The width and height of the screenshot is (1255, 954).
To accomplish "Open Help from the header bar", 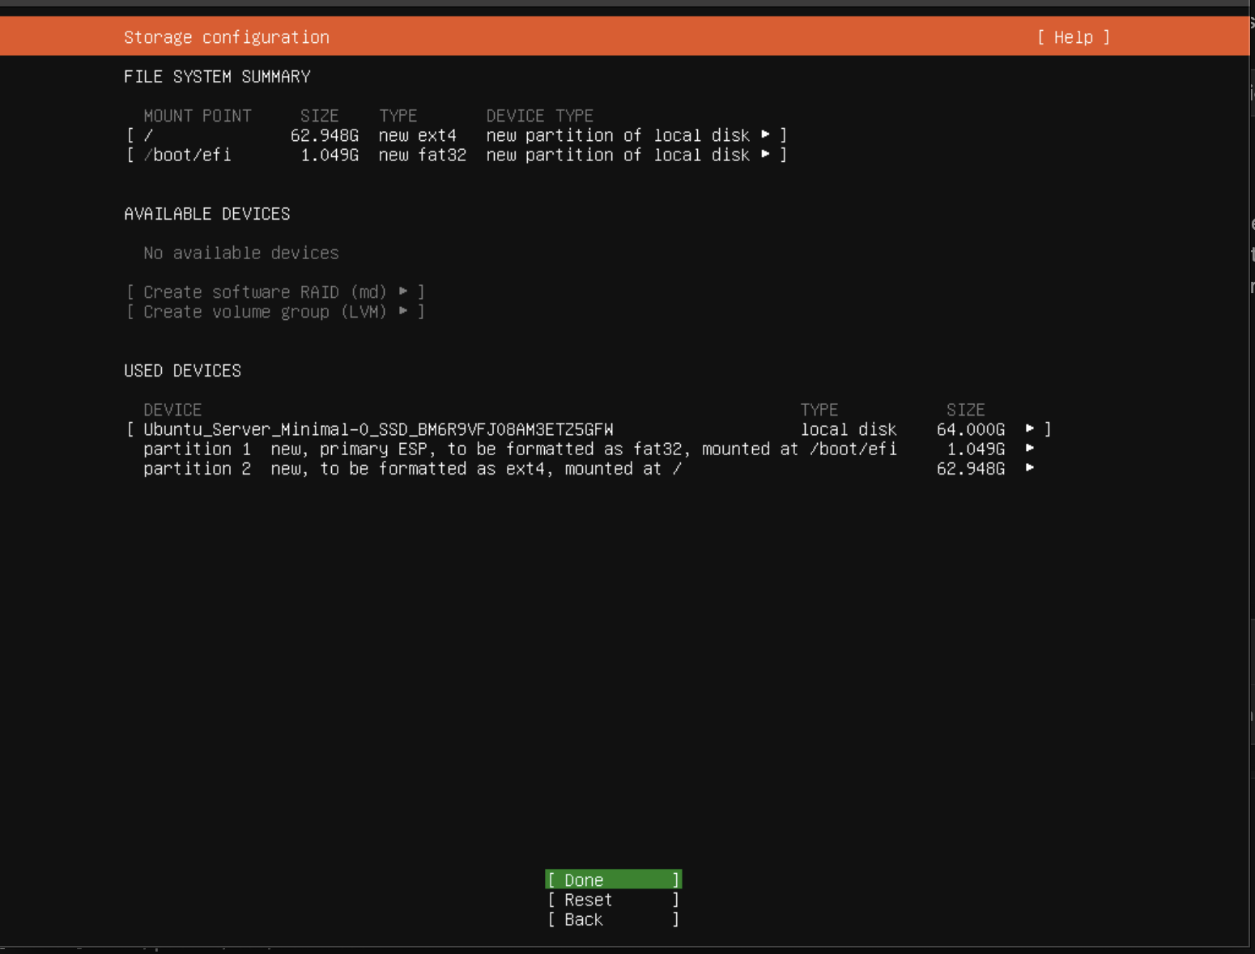I will coord(1073,37).
